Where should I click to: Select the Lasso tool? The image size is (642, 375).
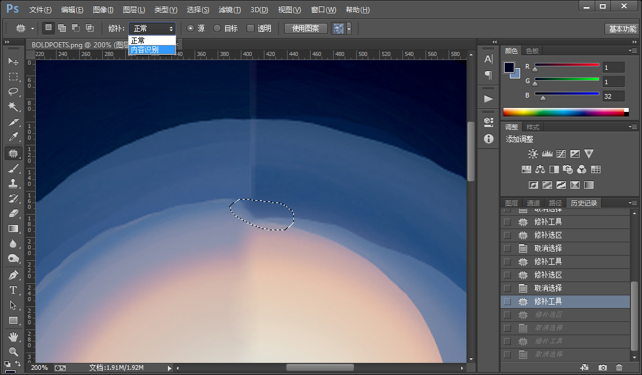(13, 91)
